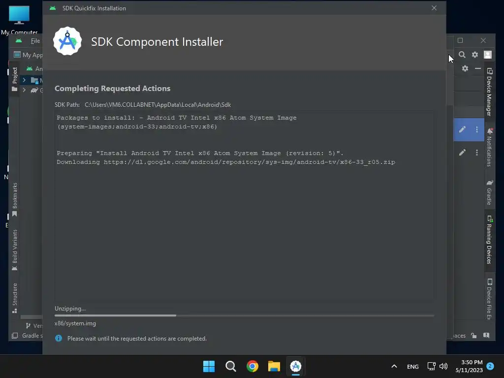This screenshot has width=504, height=378.
Task: Edit the highlighted device with pencil icon
Action: [x=462, y=129]
